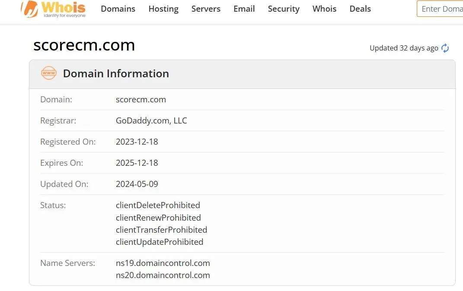Focus the Enter Domain search field
This screenshot has width=463, height=291.
coord(440,9)
